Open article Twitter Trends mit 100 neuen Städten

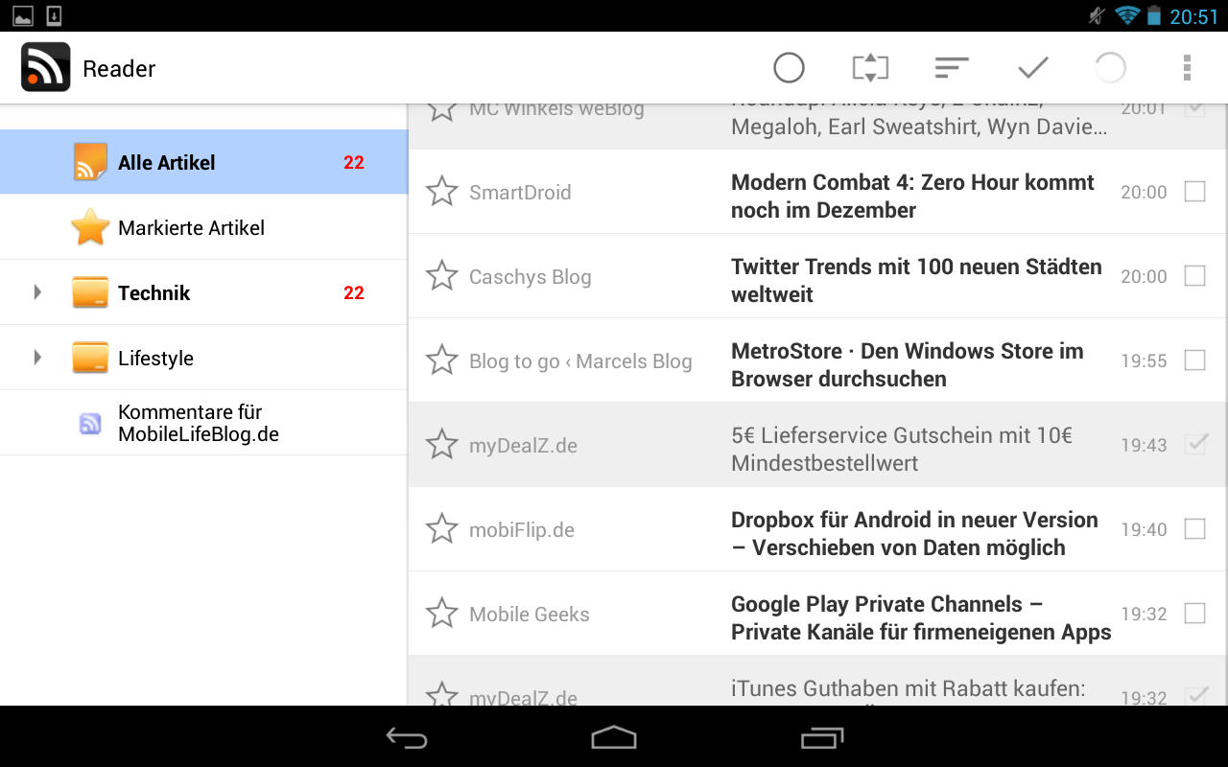tap(916, 280)
